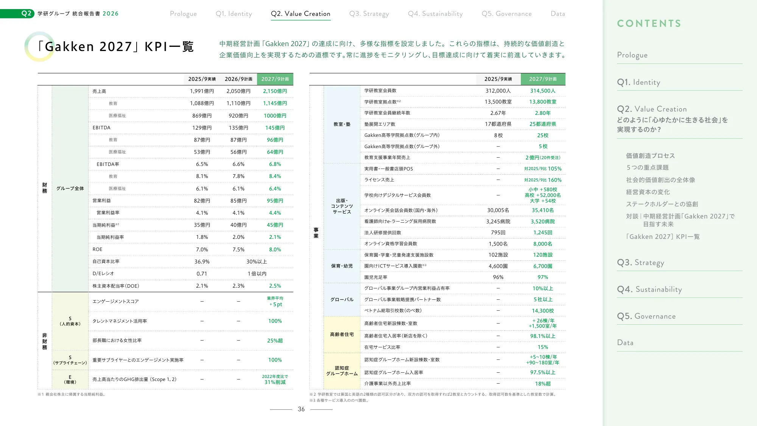Open Q4. Sustainability in CONTENTS sidebar
The height and width of the screenshot is (426, 757).
coord(650,289)
